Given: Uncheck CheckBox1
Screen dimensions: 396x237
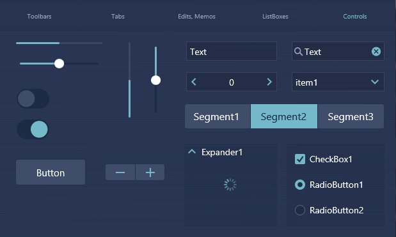Looking at the screenshot, I should coord(300,159).
